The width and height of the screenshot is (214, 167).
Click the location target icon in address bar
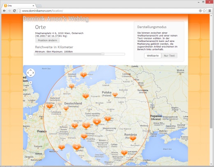(x=200, y=11)
